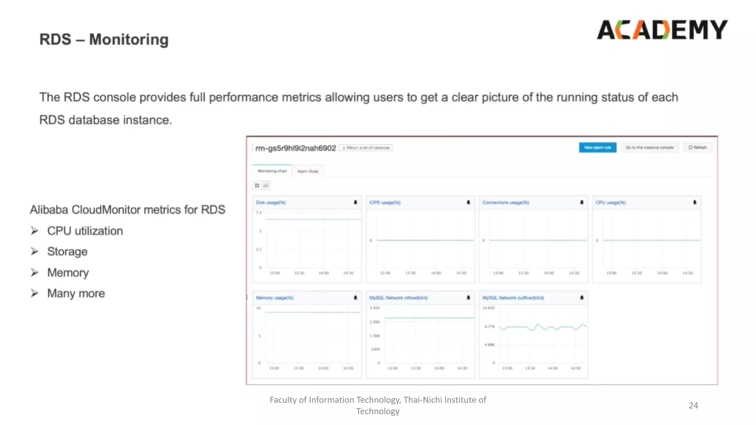Switch to the Alarm Rules tab
This screenshot has height=425, width=756.
point(308,171)
